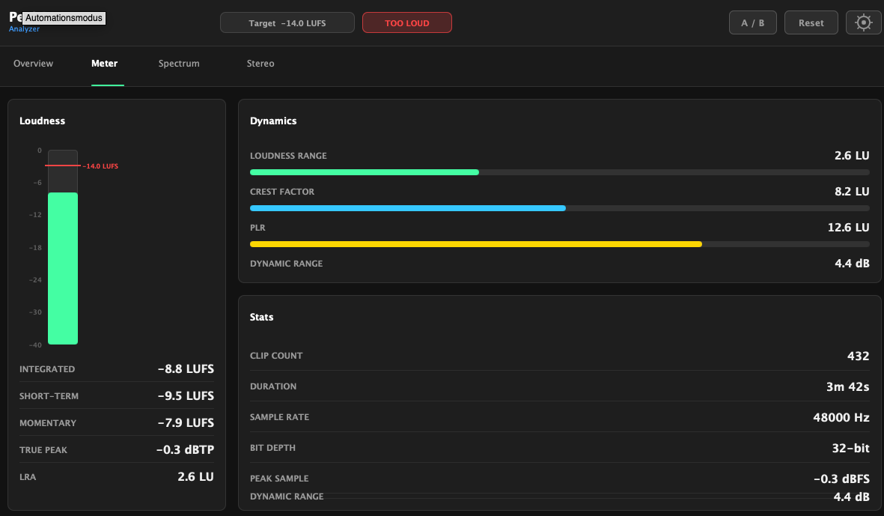Click the Clip Count value 432
This screenshot has width=884, height=516.
[x=858, y=356]
